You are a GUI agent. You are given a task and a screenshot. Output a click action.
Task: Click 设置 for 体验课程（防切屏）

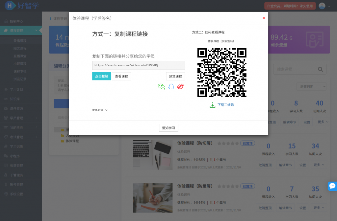(x=303, y=165)
